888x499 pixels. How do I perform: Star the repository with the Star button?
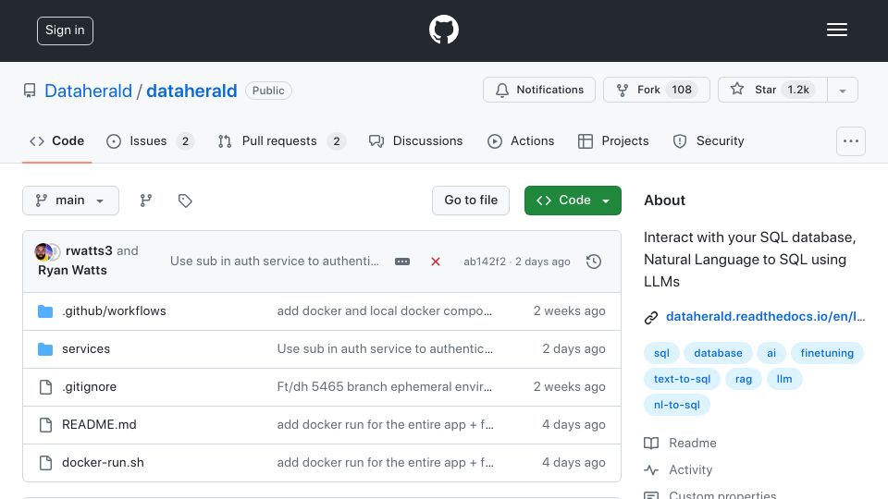coord(772,90)
